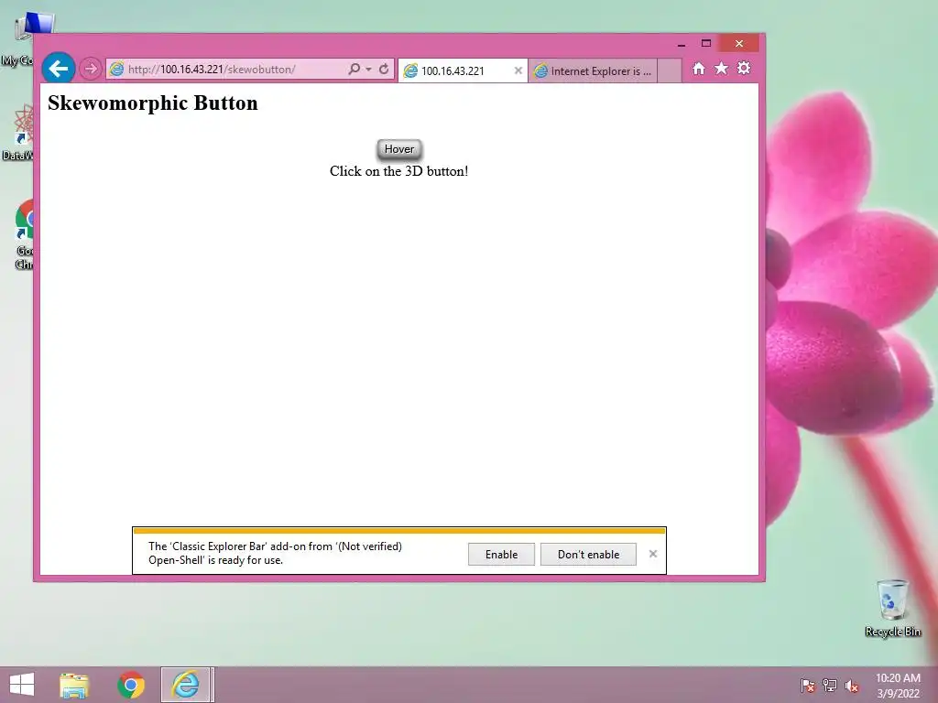The width and height of the screenshot is (938, 703).
Task: Click the address bar URL field
Action: pyautogui.click(x=224, y=70)
